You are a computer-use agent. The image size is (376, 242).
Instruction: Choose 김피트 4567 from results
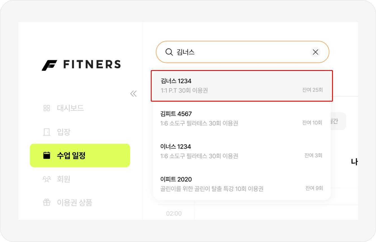tap(242, 118)
